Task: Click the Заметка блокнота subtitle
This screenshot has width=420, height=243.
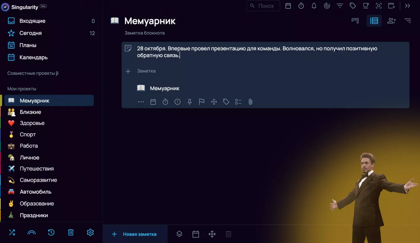Action: (x=144, y=33)
